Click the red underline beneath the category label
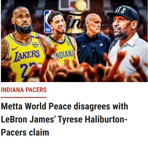This screenshot has height=143, width=148. click(x=24, y=97)
